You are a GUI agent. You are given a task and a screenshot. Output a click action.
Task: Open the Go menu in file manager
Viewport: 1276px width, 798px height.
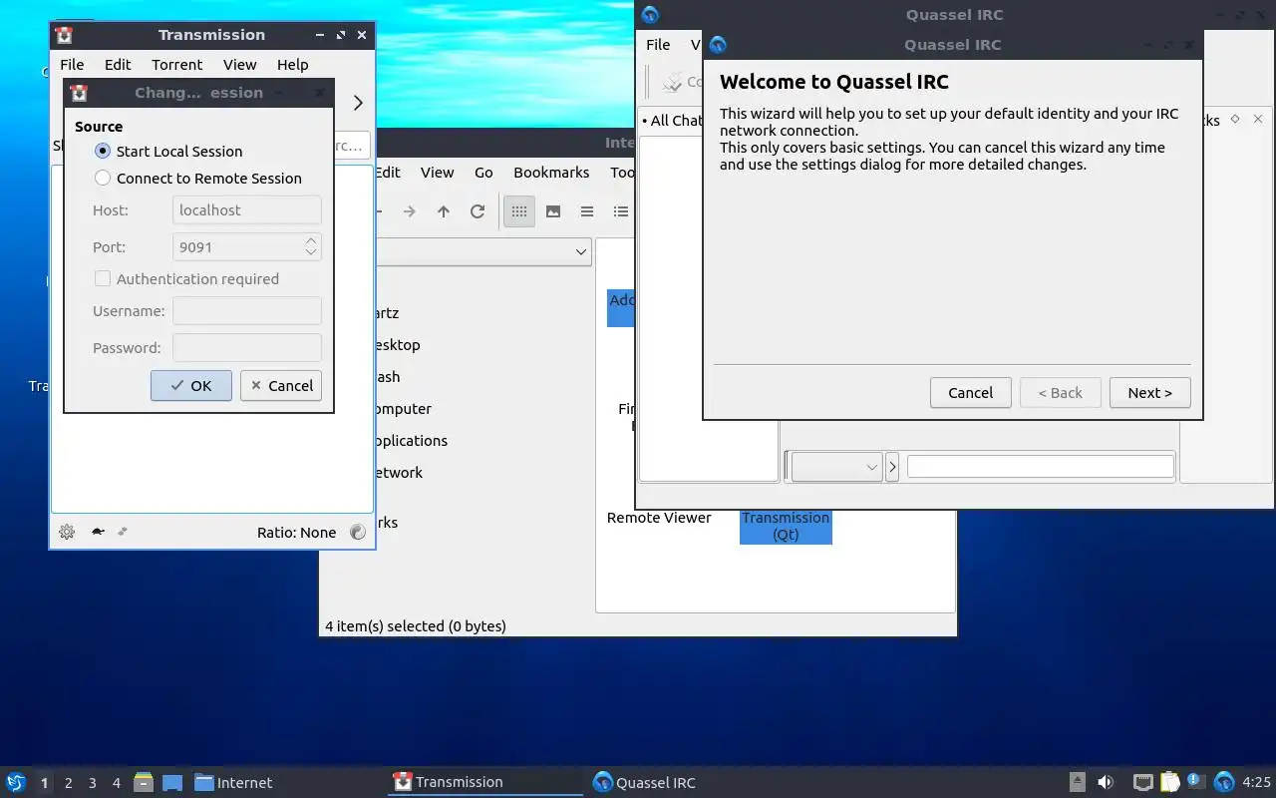click(x=483, y=173)
